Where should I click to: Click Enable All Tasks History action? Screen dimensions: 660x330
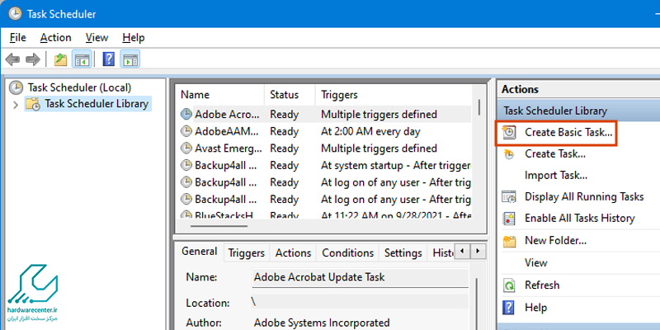tap(579, 219)
